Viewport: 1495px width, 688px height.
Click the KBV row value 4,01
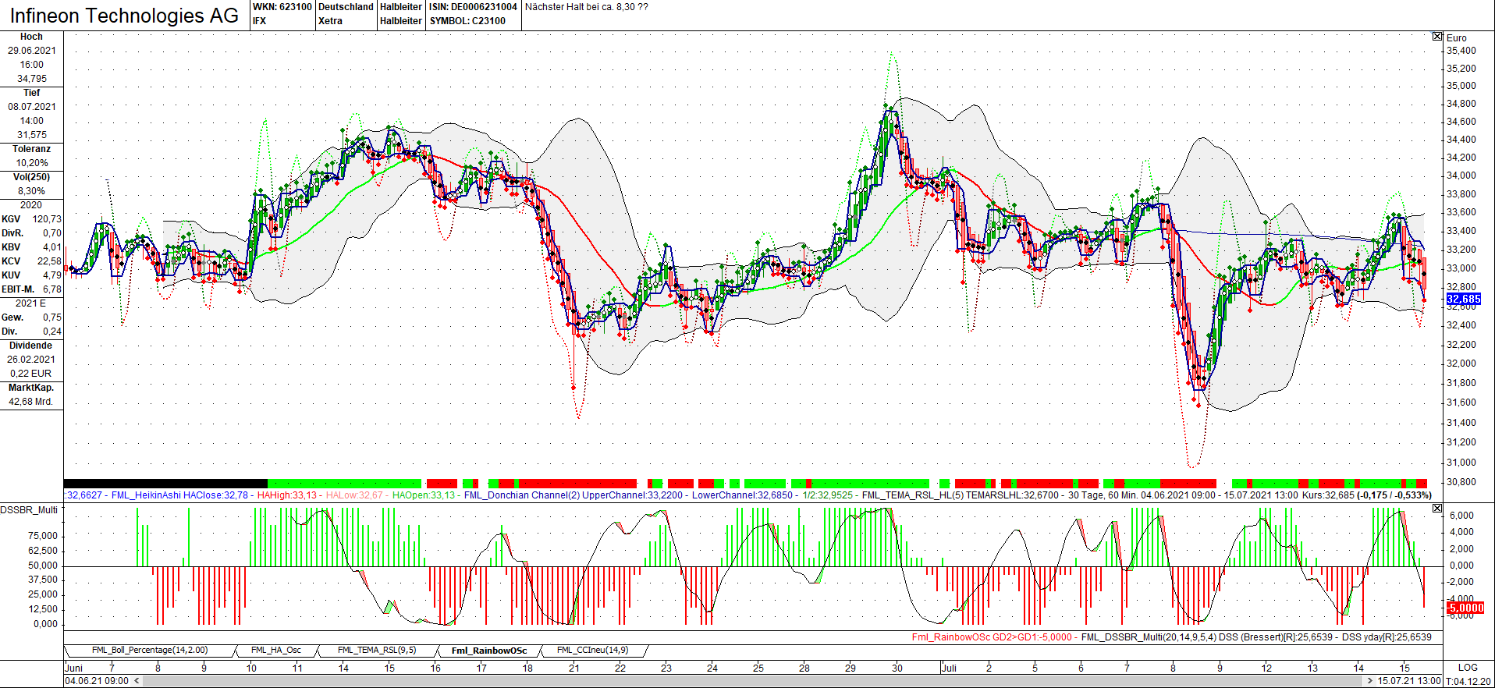pos(52,247)
